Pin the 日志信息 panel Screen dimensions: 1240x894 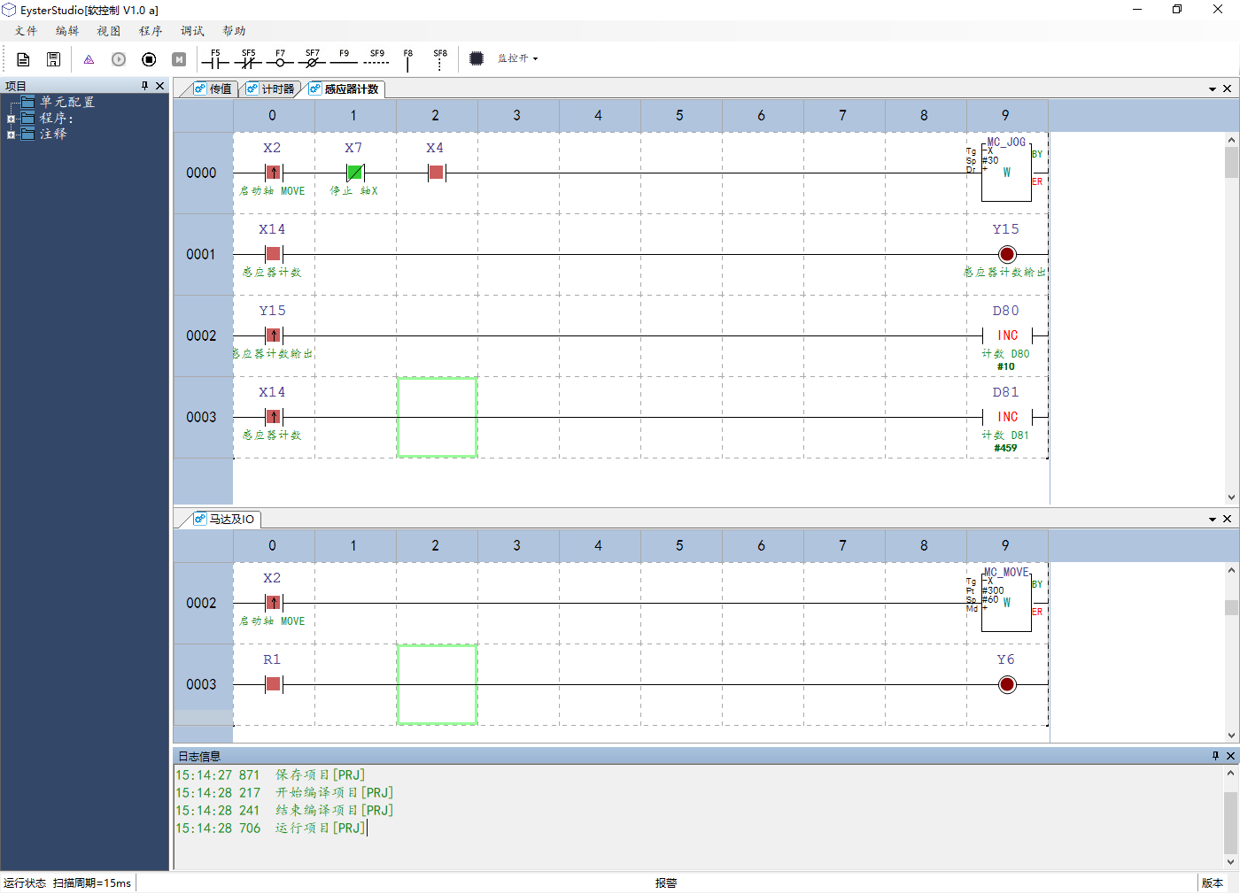pos(1216,756)
